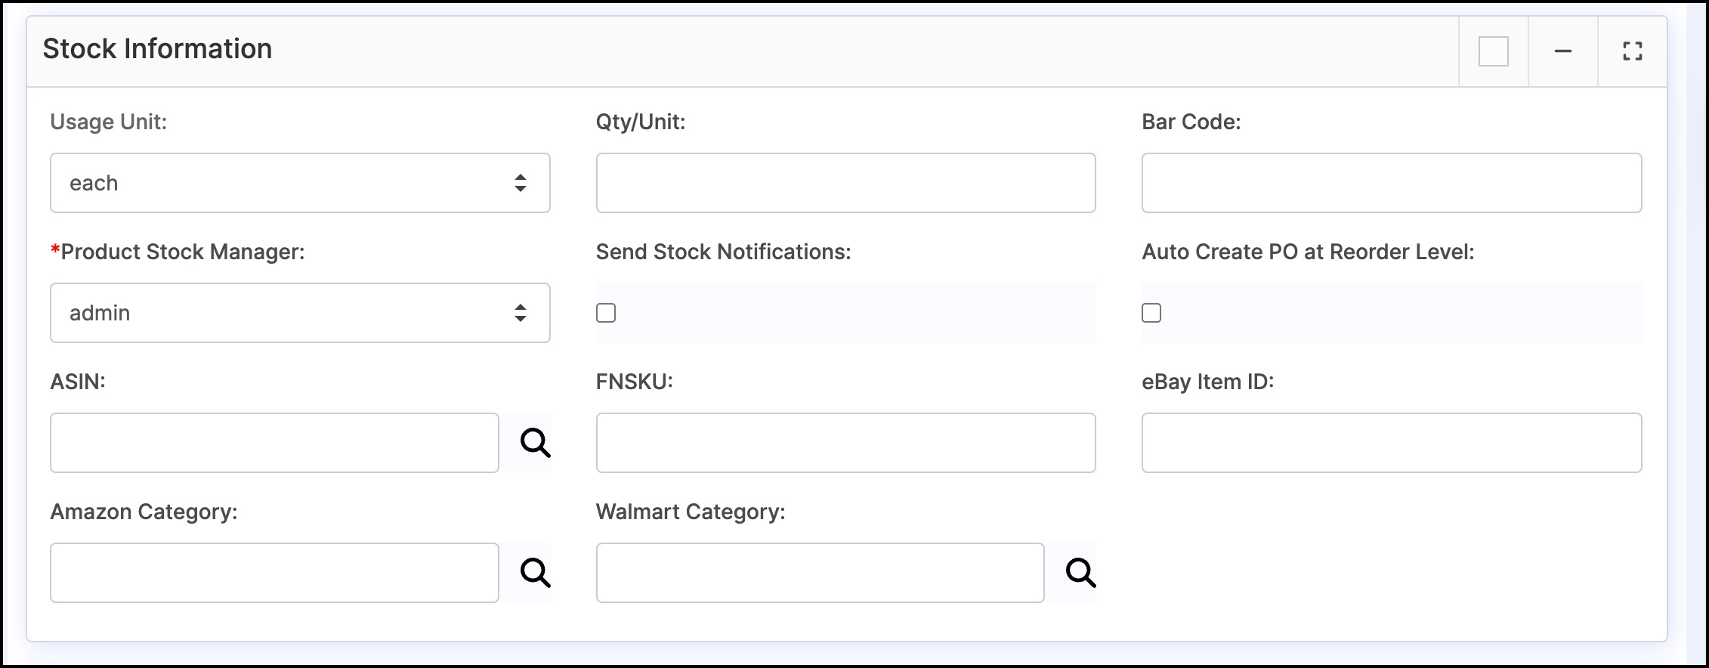Screen dimensions: 1709x668
Task: Click the Walmart Category input field
Action: pyautogui.click(x=820, y=573)
